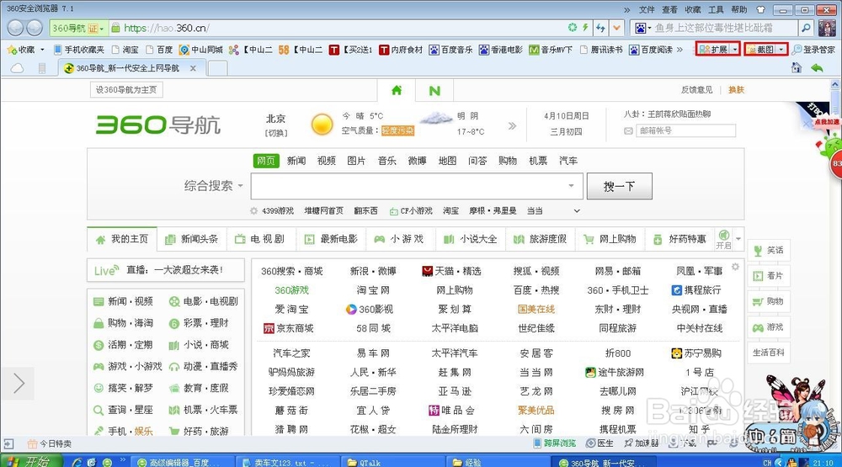Click 医生 in status bar

click(x=600, y=443)
